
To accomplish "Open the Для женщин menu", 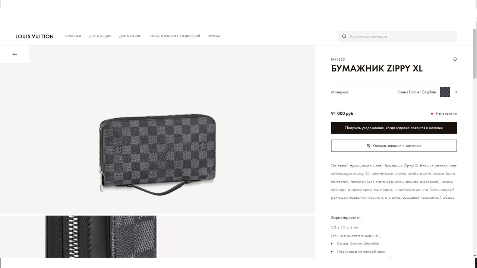I will click(x=100, y=36).
